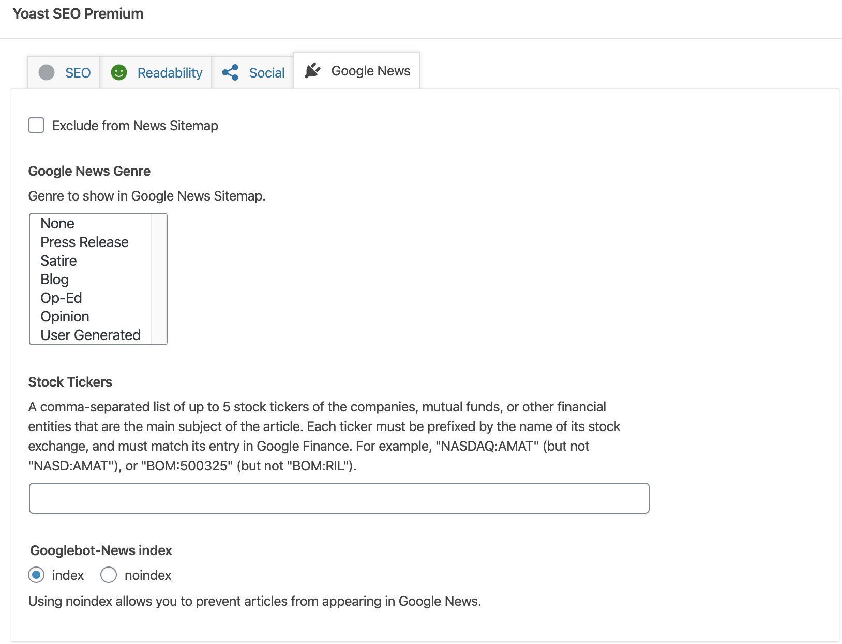Click the Social share icon
842x644 pixels.
click(230, 72)
